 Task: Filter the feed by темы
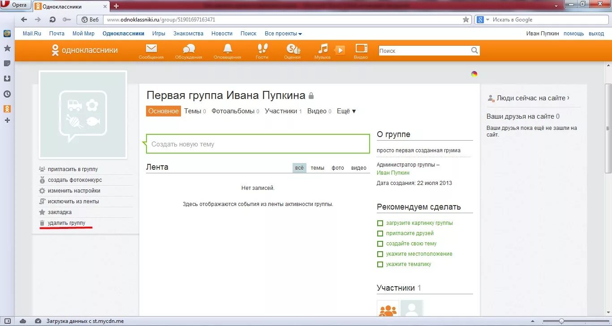point(317,168)
